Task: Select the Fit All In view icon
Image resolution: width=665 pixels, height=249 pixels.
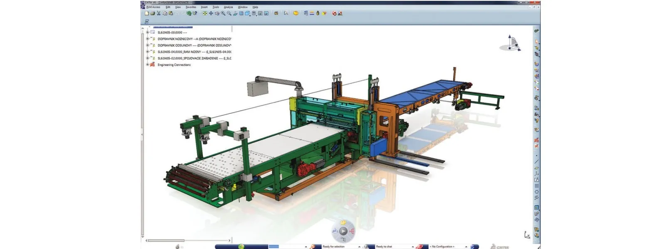Action: (x=205, y=13)
